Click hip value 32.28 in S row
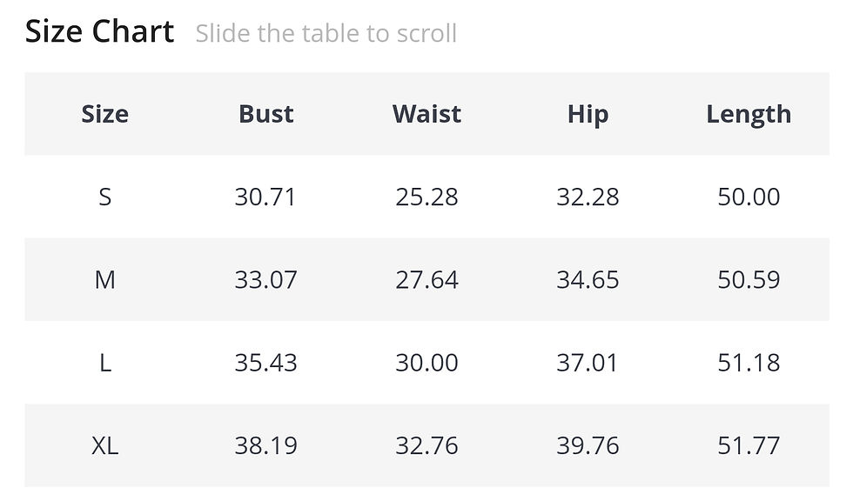 click(588, 197)
